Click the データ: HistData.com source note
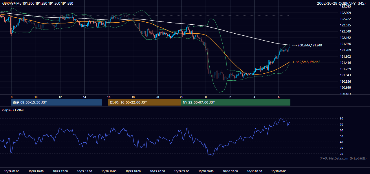370x174 pixels. pos(343,158)
